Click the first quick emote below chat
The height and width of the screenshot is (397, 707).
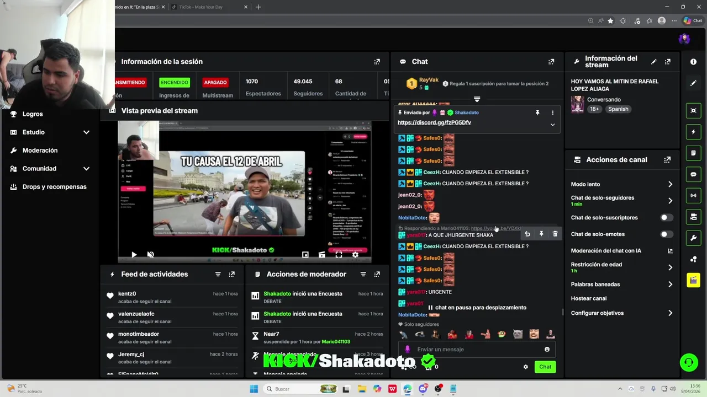(x=404, y=334)
